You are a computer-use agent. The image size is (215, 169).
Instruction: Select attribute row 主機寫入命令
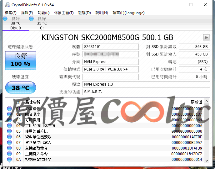pyautogui.click(x=105, y=154)
